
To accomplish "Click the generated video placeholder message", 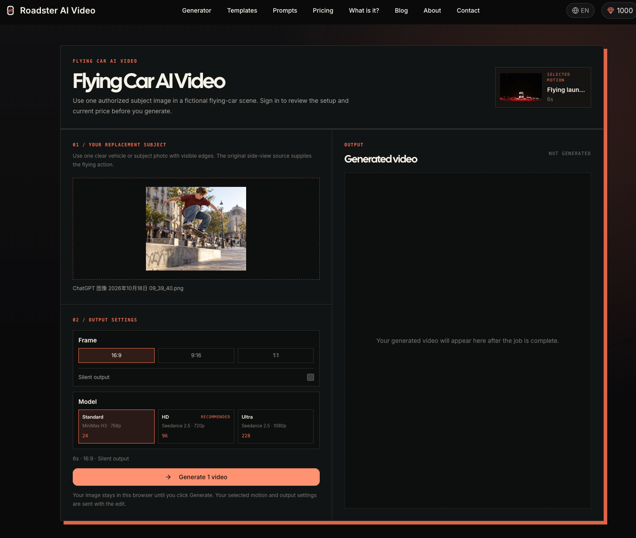I will point(467,341).
